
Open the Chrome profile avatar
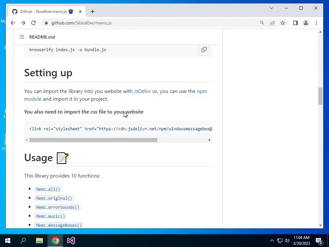click(x=306, y=23)
